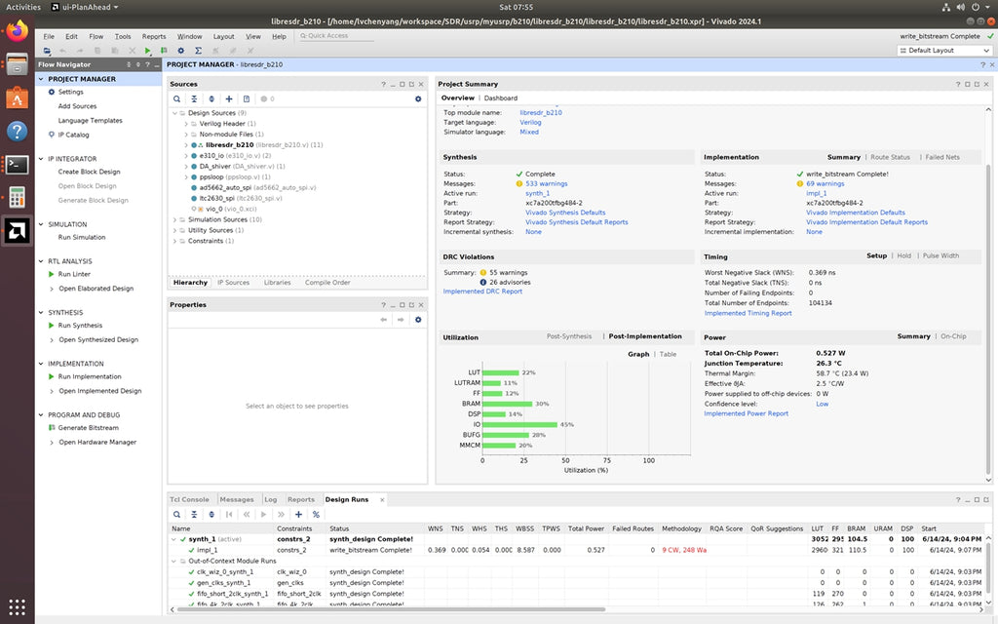Switch to the Tcl Console tab
Screen dimensions: 998x624
[x=189, y=500]
